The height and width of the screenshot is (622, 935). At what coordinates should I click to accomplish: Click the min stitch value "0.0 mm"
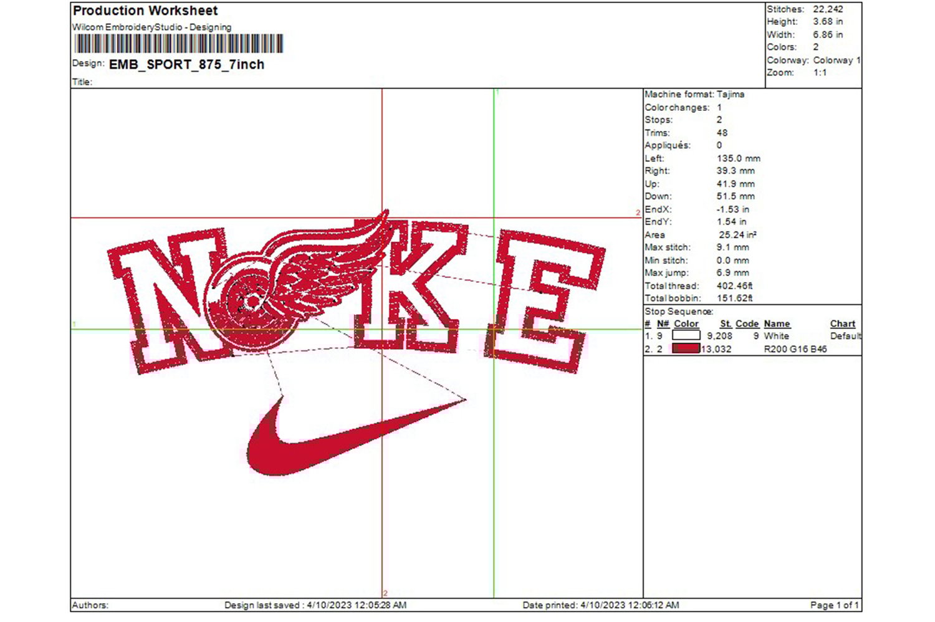[733, 261]
